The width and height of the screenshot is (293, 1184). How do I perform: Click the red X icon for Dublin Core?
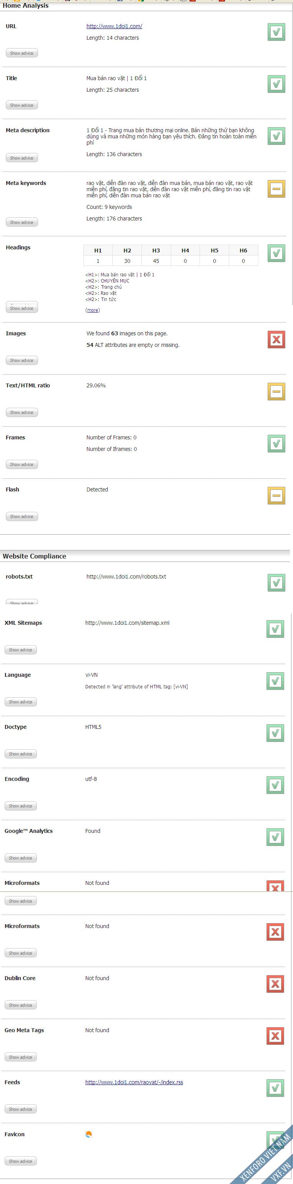tap(275, 984)
